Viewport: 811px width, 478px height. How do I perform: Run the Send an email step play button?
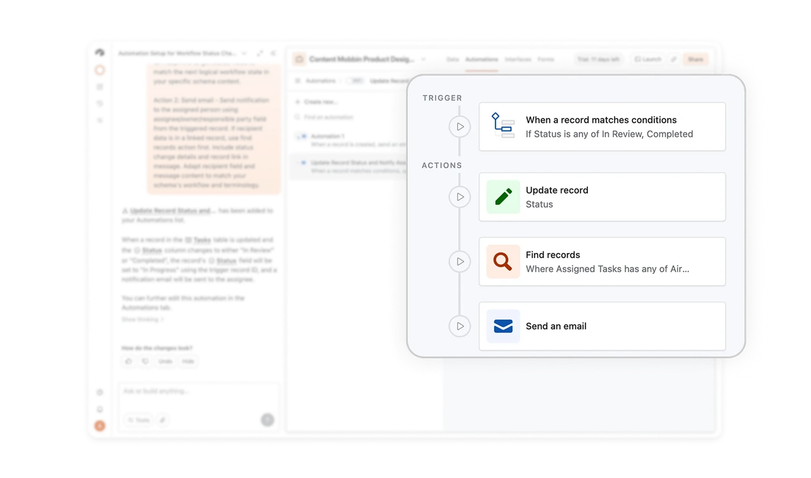(x=460, y=326)
